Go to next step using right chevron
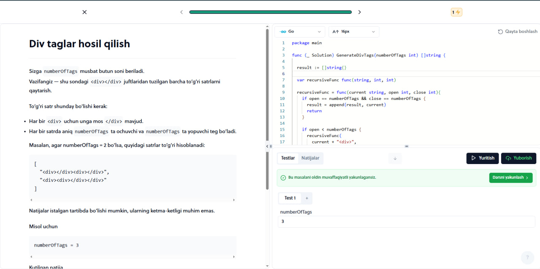 [x=359, y=12]
